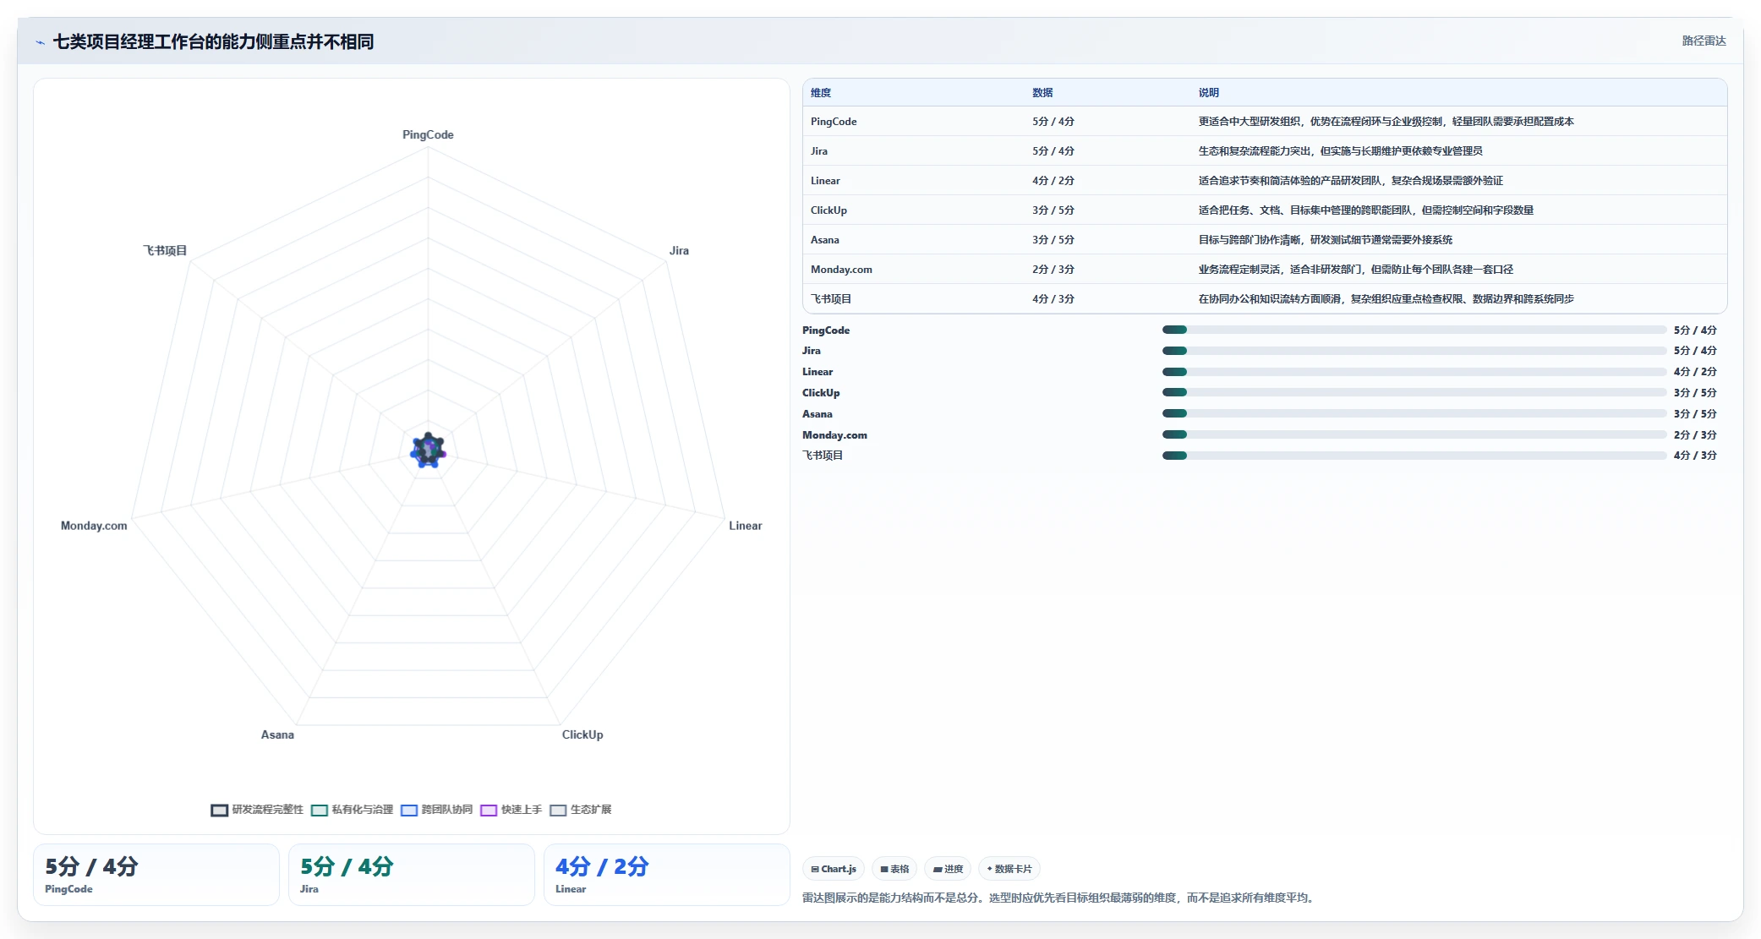The height and width of the screenshot is (939, 1761).
Task: Click the PingCode axis label on radar chart
Action: [x=428, y=135]
